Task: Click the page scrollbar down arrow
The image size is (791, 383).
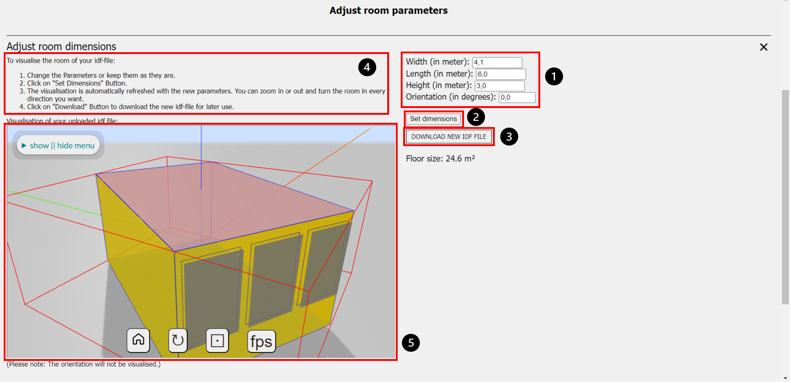Action: point(785,377)
